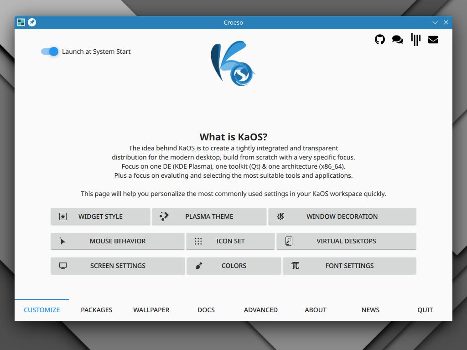Open Font Settings
The width and height of the screenshot is (467, 350).
coord(349,266)
